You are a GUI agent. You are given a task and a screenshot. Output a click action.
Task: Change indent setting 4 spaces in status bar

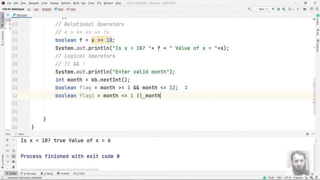tap(298, 177)
